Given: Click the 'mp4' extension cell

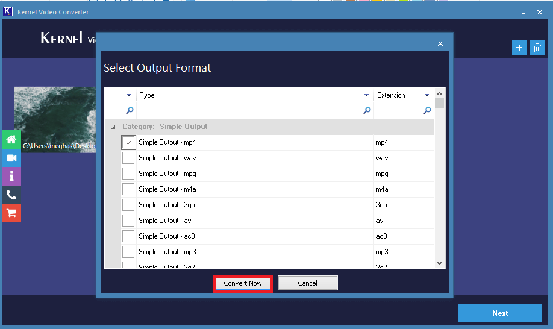Looking at the screenshot, I should click(x=404, y=142).
